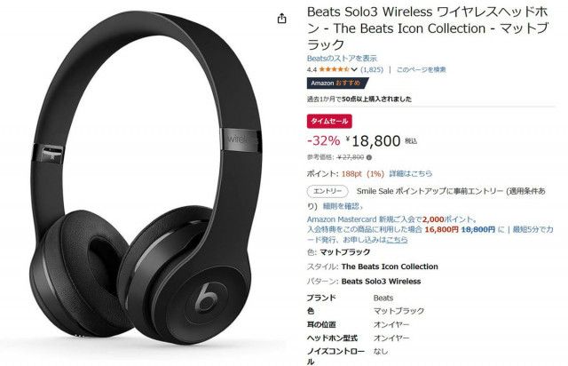
Task: Click the product title text
Action: (428, 28)
